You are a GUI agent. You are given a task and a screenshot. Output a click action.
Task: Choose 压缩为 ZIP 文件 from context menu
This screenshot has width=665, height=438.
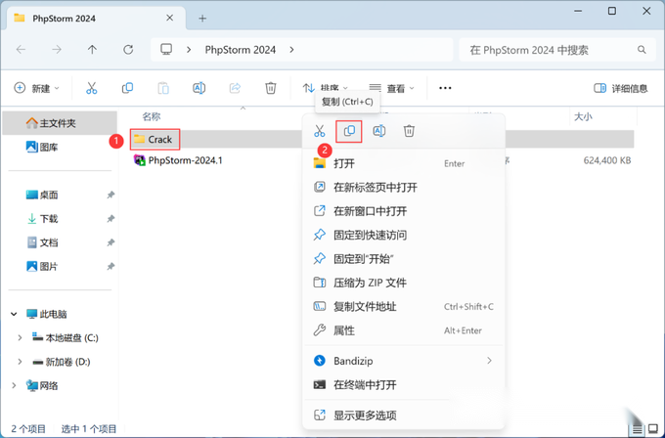coord(404,283)
